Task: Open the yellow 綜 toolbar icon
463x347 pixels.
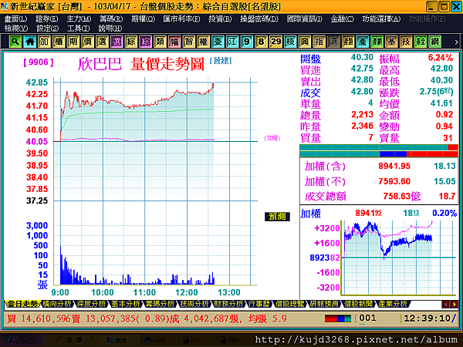Action: click(131, 42)
